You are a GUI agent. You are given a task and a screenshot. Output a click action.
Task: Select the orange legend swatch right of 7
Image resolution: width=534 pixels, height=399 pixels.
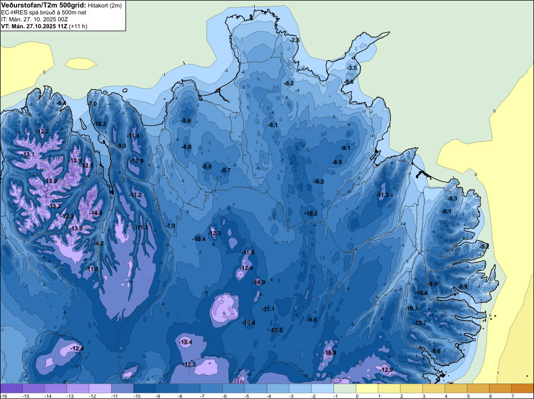522,388
